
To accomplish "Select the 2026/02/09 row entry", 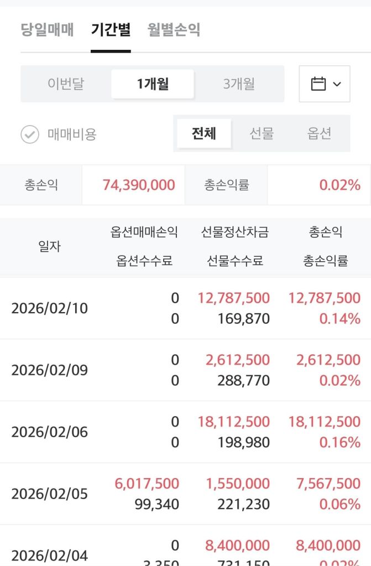I will [x=50, y=370].
